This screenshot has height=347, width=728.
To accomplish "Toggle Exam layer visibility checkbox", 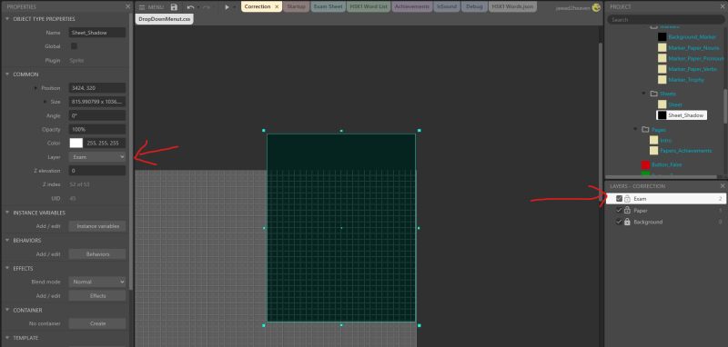I will [619, 199].
